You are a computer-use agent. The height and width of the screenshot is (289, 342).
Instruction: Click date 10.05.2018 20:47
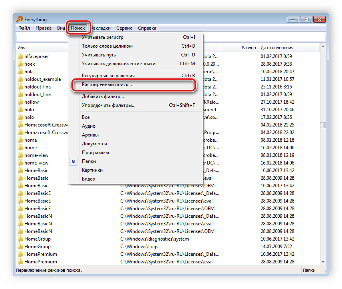[277, 72]
